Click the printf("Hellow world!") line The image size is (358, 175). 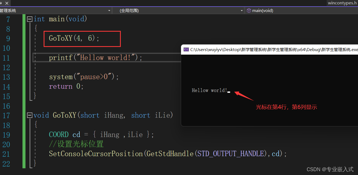coord(96,58)
